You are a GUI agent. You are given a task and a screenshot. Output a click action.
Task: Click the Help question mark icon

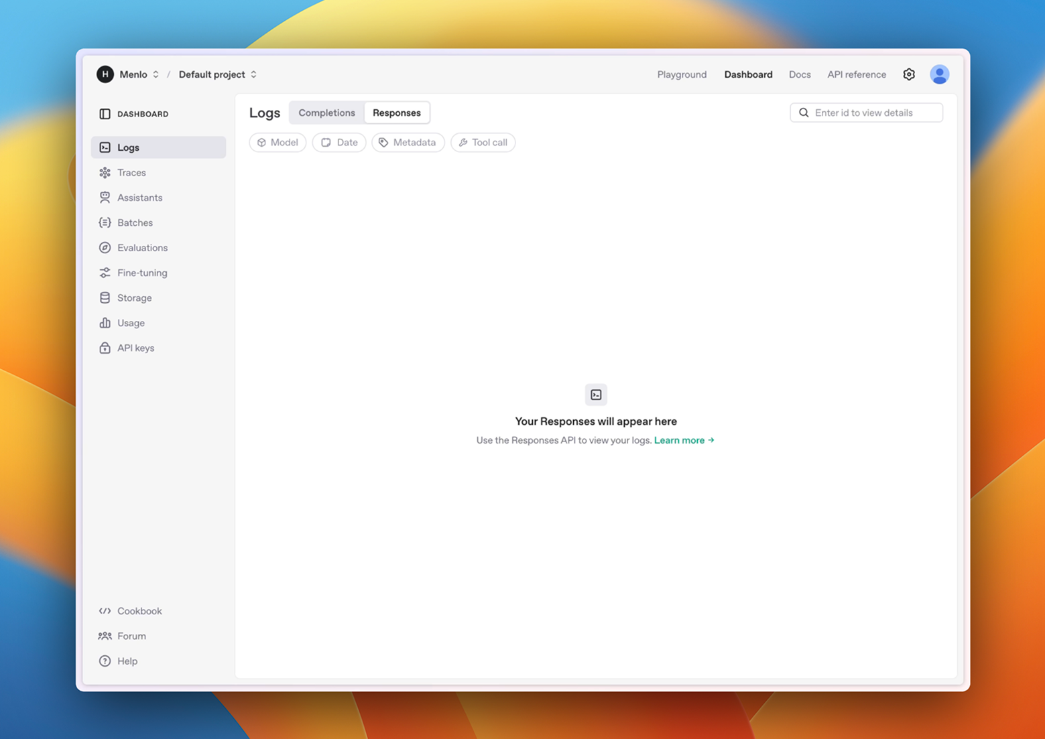(x=105, y=661)
